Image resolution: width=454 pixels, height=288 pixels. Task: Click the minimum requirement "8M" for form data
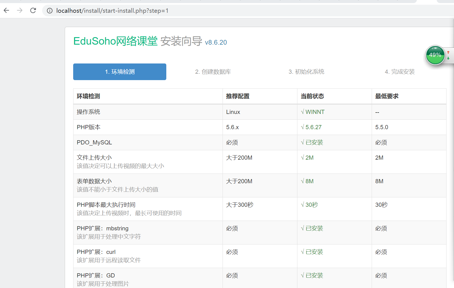pos(379,181)
